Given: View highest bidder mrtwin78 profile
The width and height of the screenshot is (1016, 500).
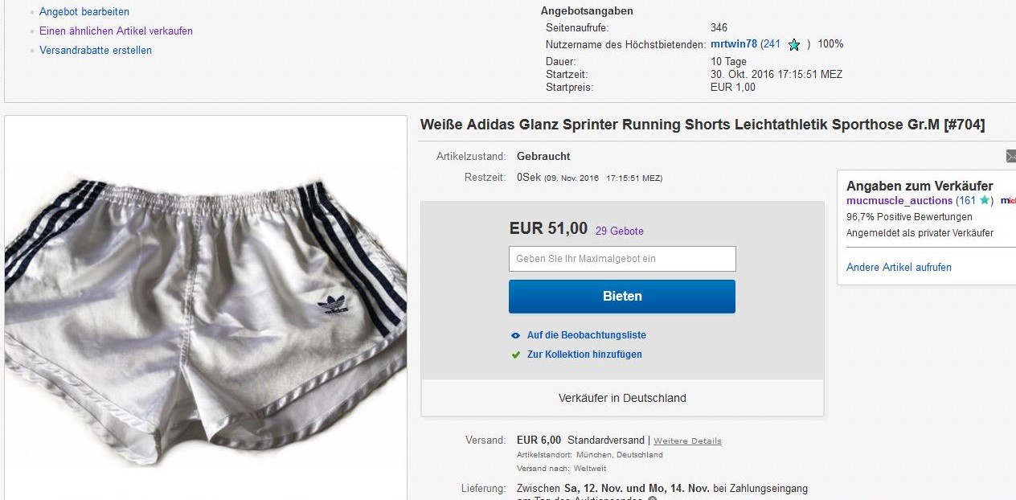Looking at the screenshot, I should point(734,44).
